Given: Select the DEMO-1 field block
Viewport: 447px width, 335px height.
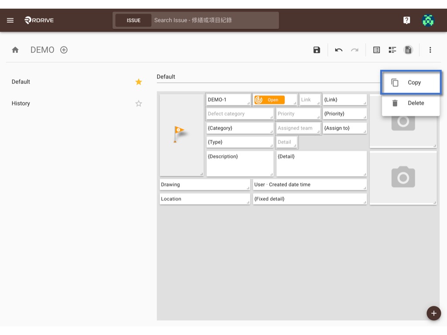Looking at the screenshot, I should (228, 100).
